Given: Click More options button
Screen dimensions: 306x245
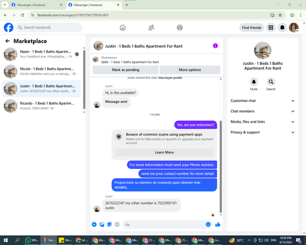Looking at the screenshot, I should (x=190, y=70).
